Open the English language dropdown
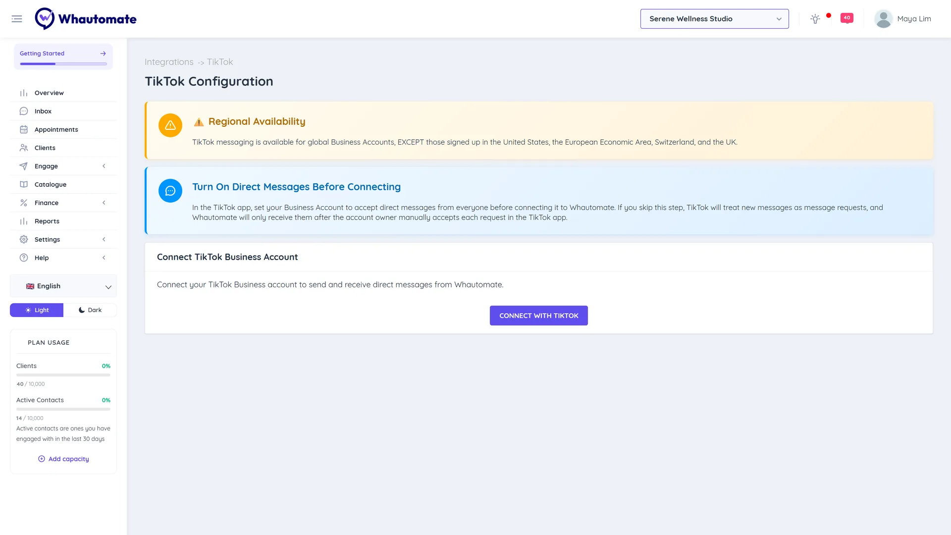This screenshot has width=951, height=535. [63, 286]
